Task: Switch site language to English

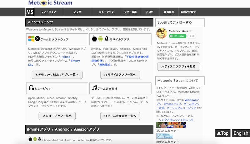Action: pyautogui.click(x=241, y=133)
